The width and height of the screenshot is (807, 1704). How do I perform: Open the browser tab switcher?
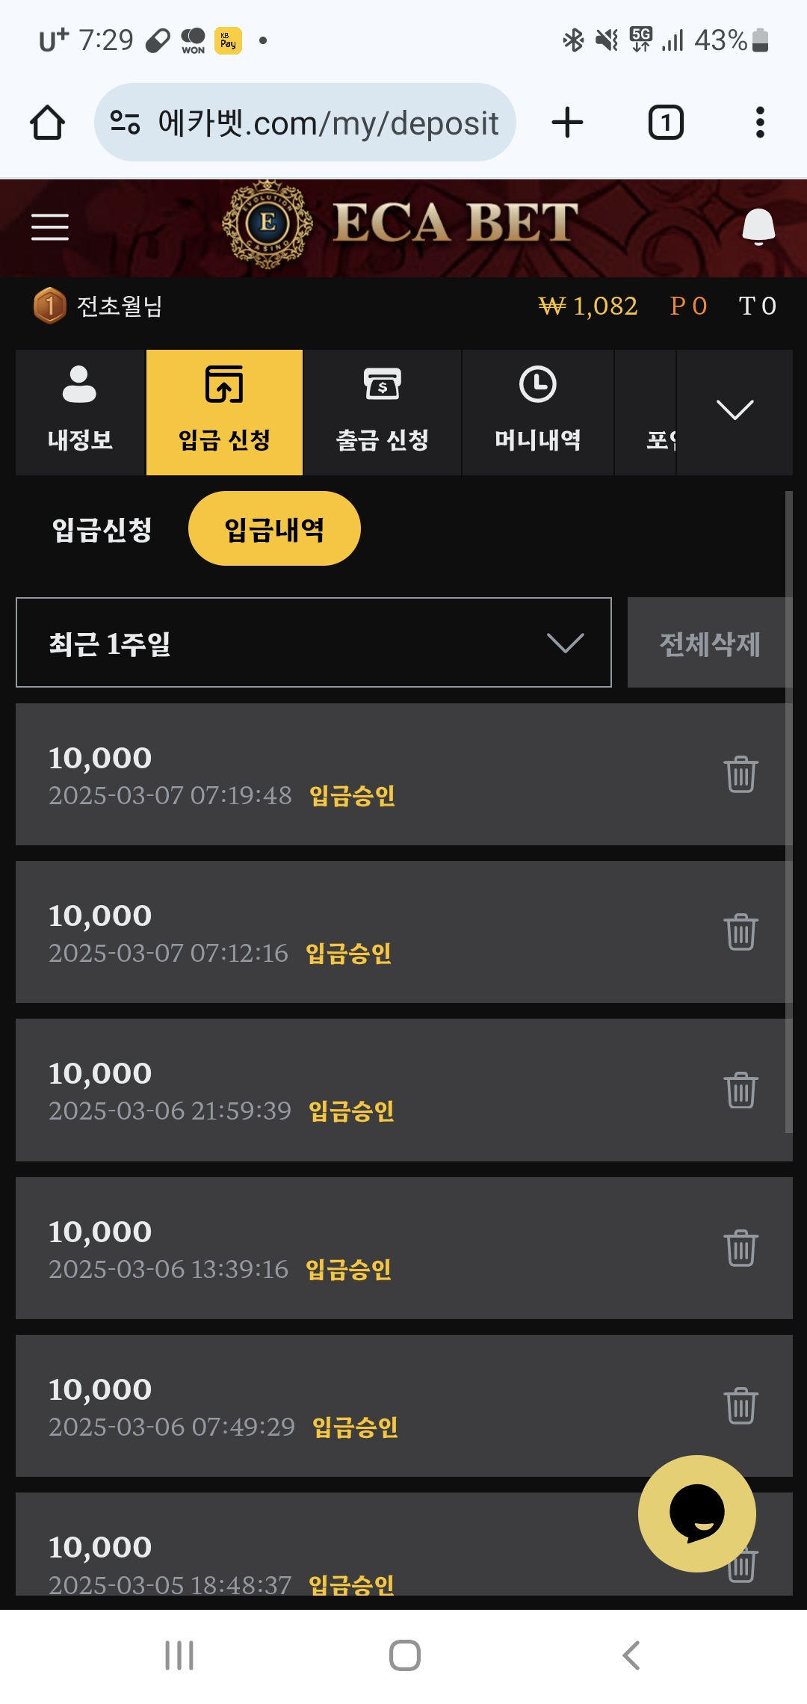click(665, 123)
